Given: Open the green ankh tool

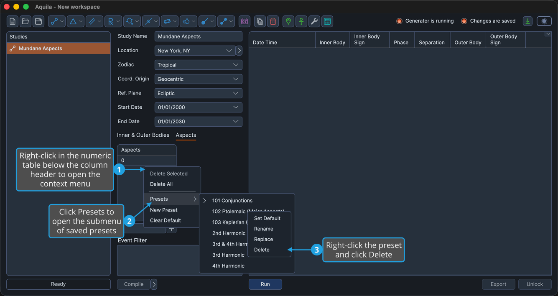Looking at the screenshot, I should tap(301, 21).
